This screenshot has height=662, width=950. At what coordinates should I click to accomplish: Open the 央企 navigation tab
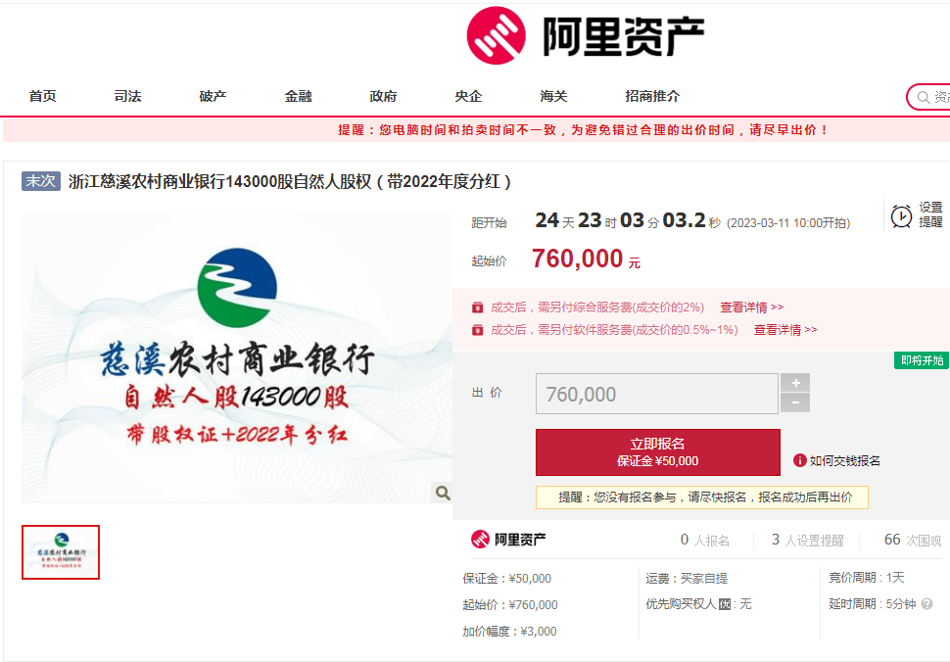pyautogui.click(x=468, y=96)
